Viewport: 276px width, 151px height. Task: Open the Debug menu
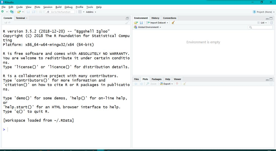point(68,7)
